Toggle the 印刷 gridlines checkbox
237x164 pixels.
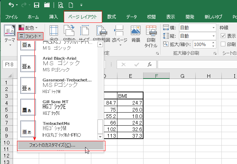pos(223,44)
